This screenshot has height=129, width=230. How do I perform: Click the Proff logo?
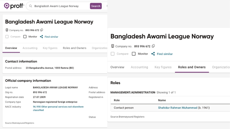14,6
